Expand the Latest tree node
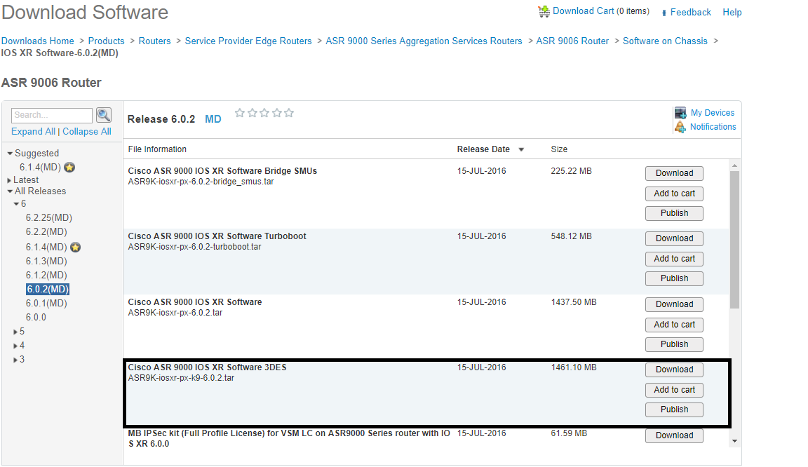 coord(10,180)
